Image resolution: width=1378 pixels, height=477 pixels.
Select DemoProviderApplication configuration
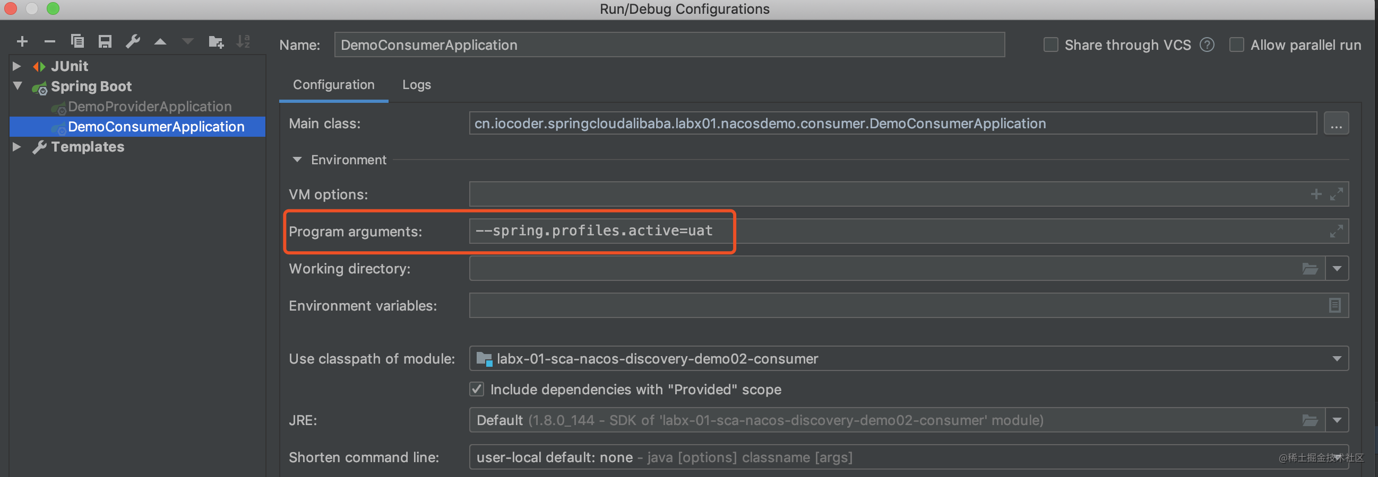[x=150, y=107]
